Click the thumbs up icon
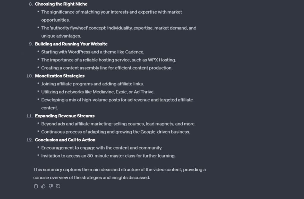 (43, 186)
